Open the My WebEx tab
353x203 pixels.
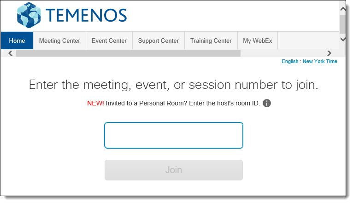[258, 41]
